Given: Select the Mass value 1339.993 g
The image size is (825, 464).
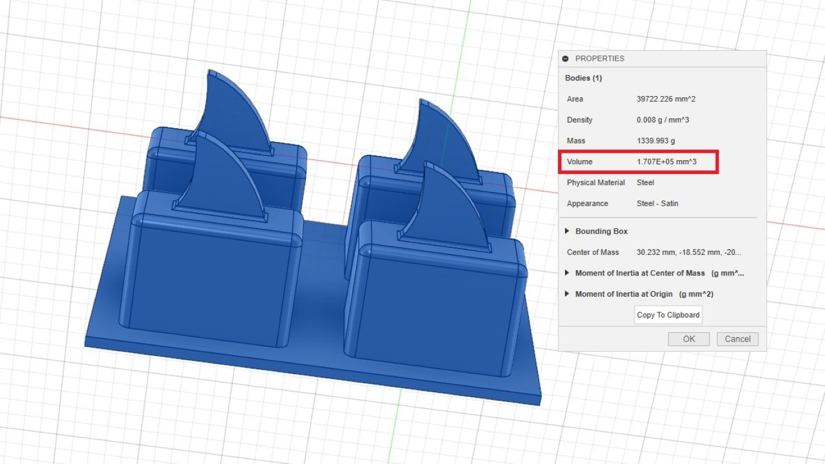Looking at the screenshot, I should [656, 141].
